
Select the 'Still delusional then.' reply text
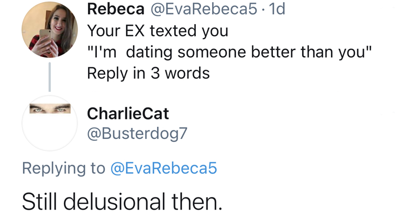pos(122,201)
